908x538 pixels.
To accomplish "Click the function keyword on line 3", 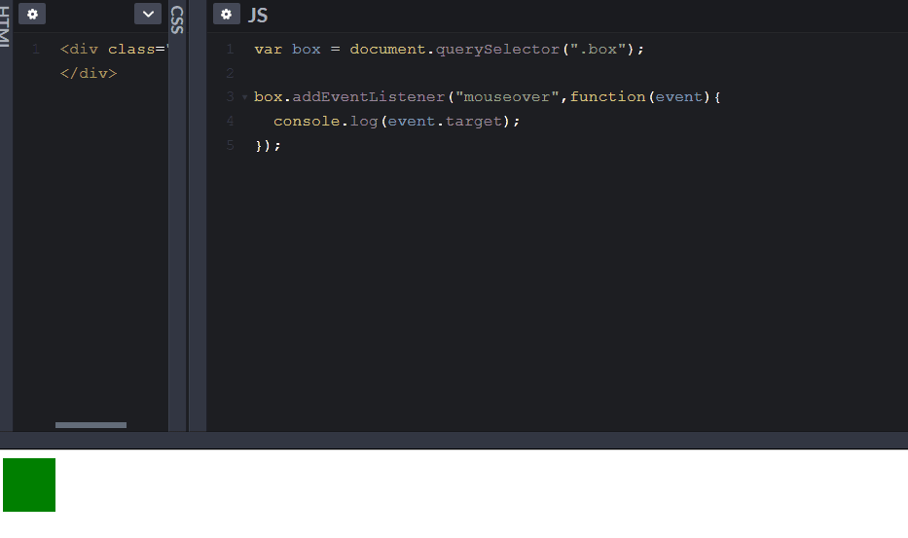I will coord(608,96).
